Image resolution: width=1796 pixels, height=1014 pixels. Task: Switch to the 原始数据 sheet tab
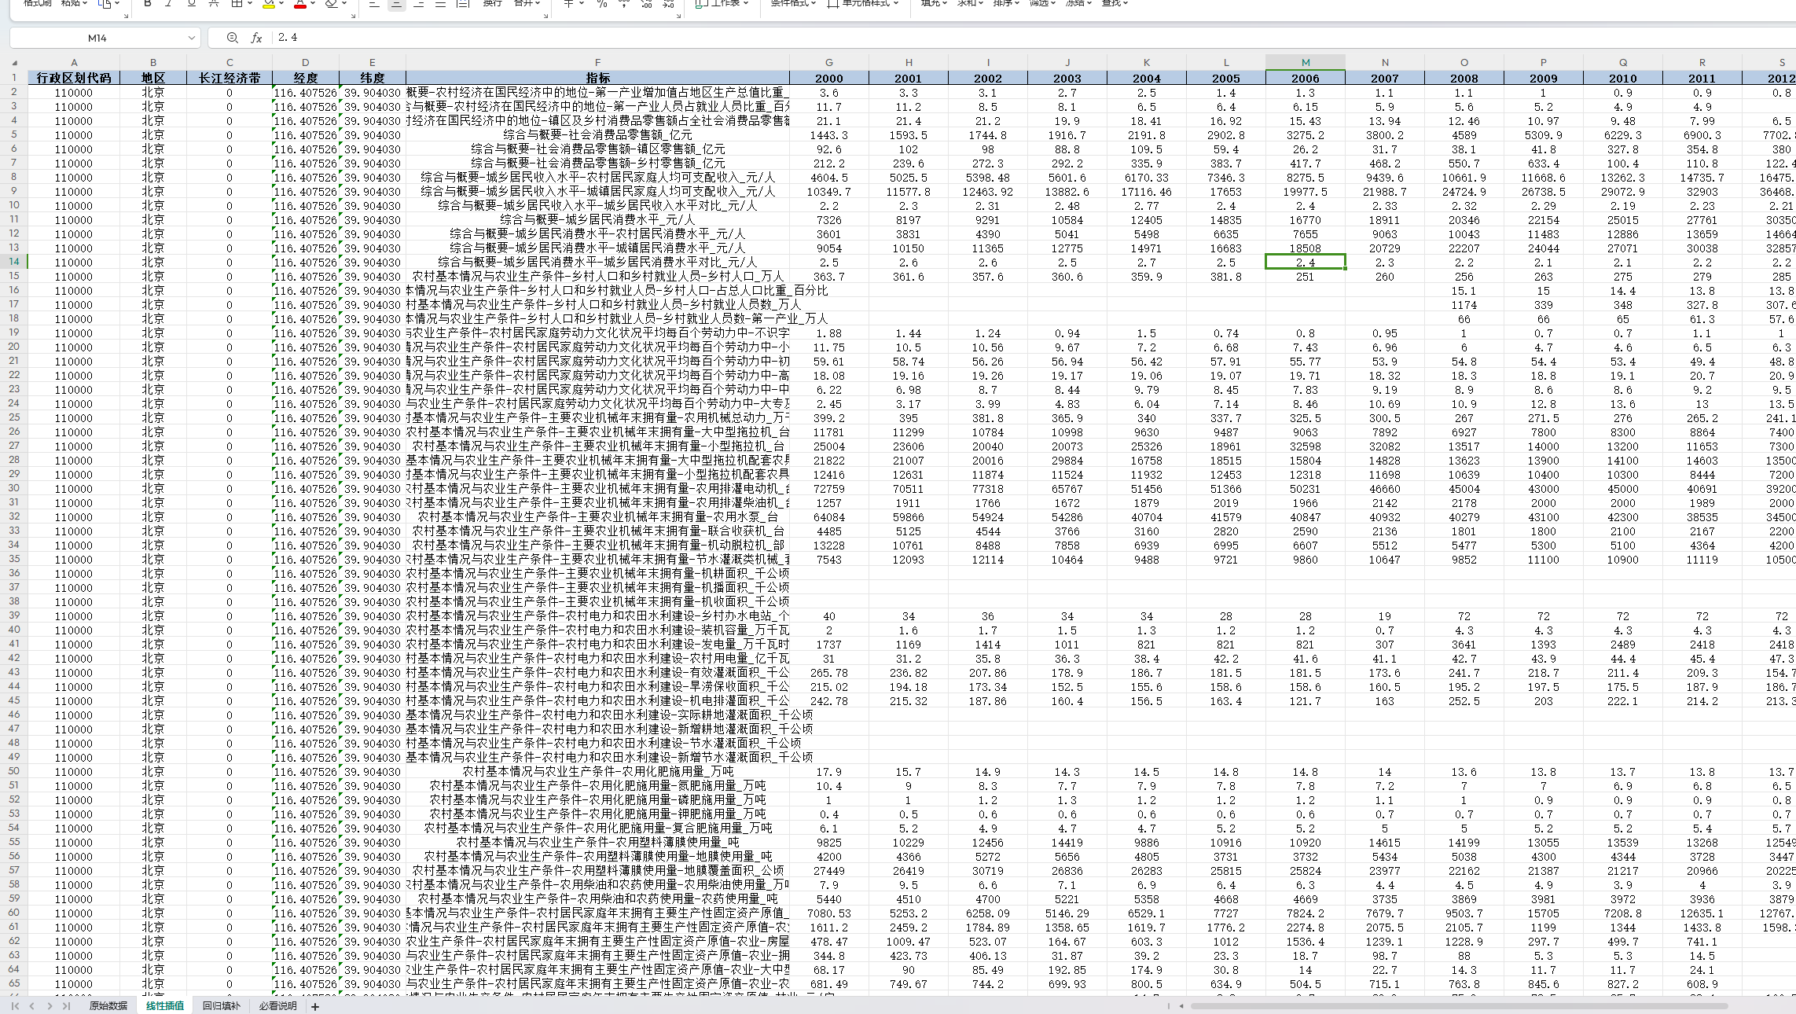[x=108, y=1006]
